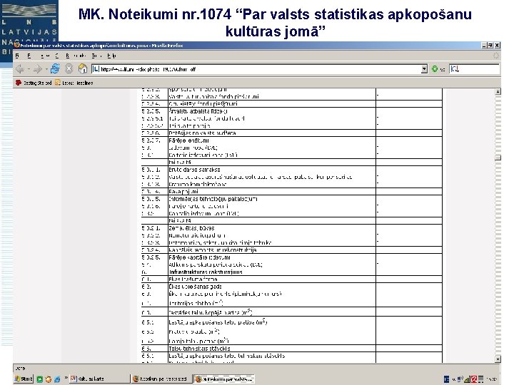Select the row 'Pārējie ieņēmumi'
The height and width of the screenshot is (385, 514).
292,140
